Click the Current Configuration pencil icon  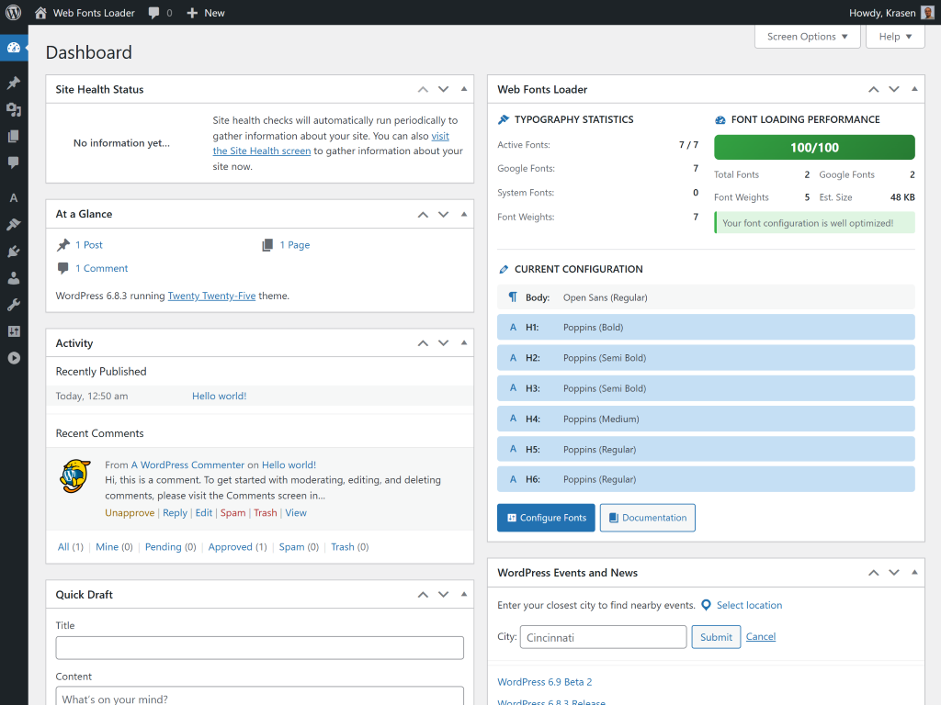click(504, 269)
